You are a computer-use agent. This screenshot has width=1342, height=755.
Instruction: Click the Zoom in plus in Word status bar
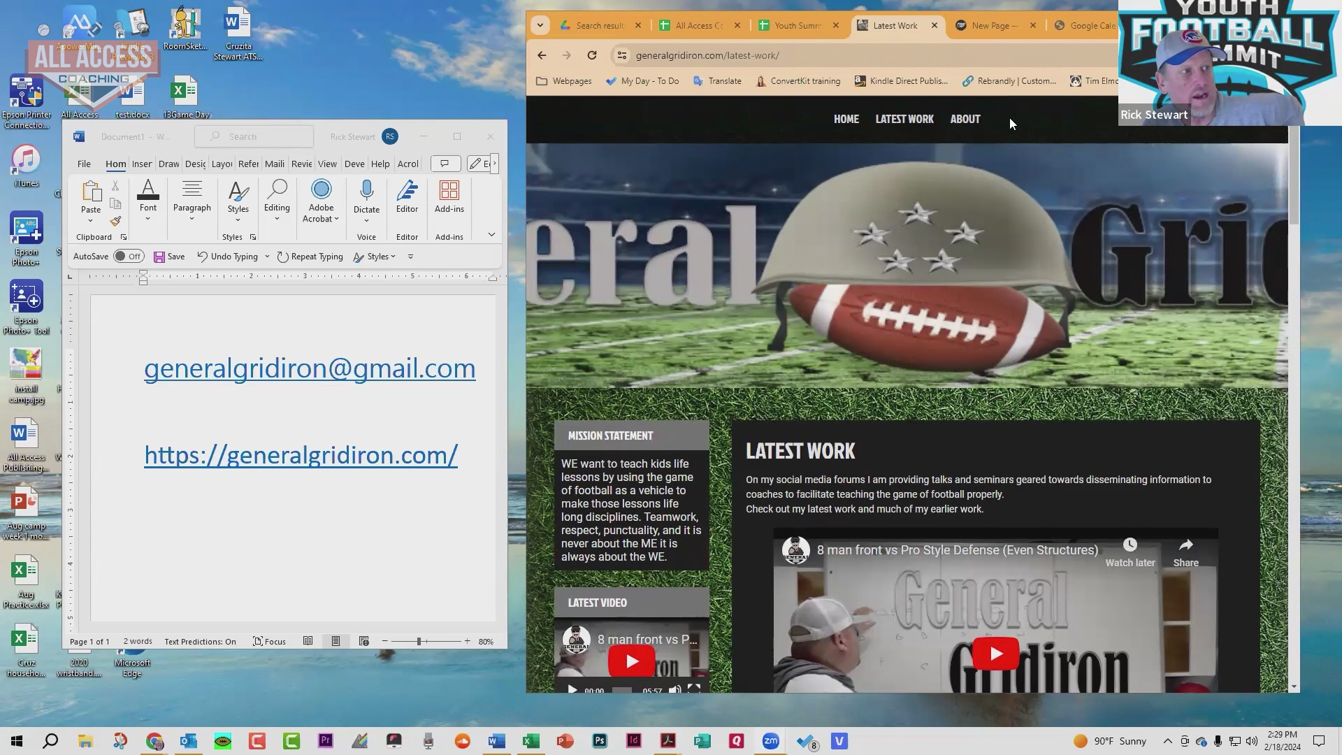(x=467, y=641)
